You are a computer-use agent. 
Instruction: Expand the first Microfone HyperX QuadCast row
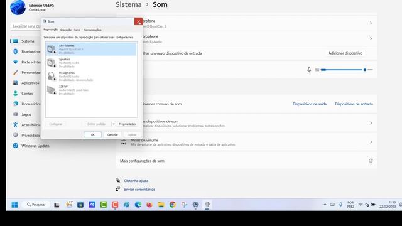(x=371, y=23)
